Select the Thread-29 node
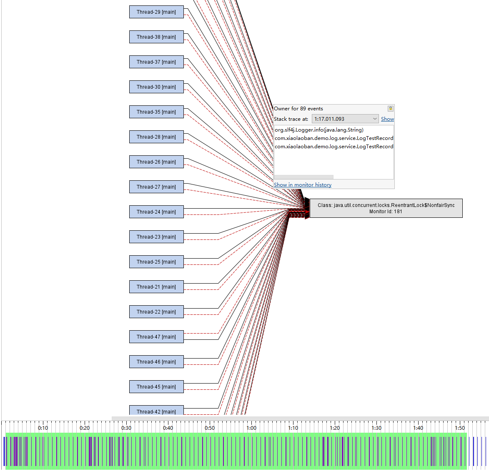The image size is (489, 471). click(x=156, y=12)
